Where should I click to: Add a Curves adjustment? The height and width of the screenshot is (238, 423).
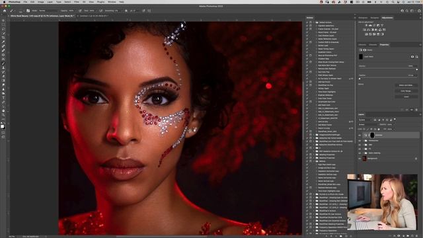tap(374, 25)
